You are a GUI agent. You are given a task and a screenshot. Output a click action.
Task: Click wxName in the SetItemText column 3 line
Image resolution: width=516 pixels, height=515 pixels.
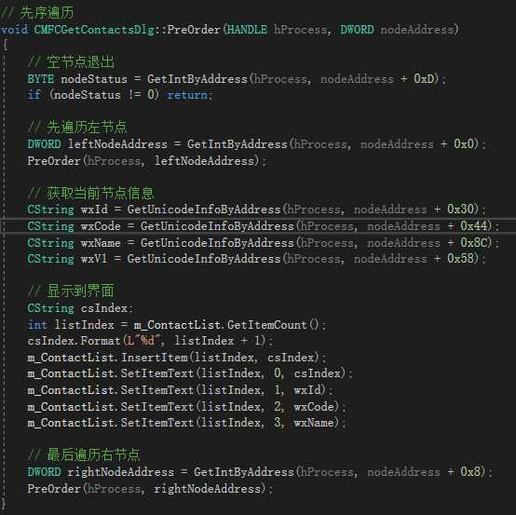tap(314, 423)
